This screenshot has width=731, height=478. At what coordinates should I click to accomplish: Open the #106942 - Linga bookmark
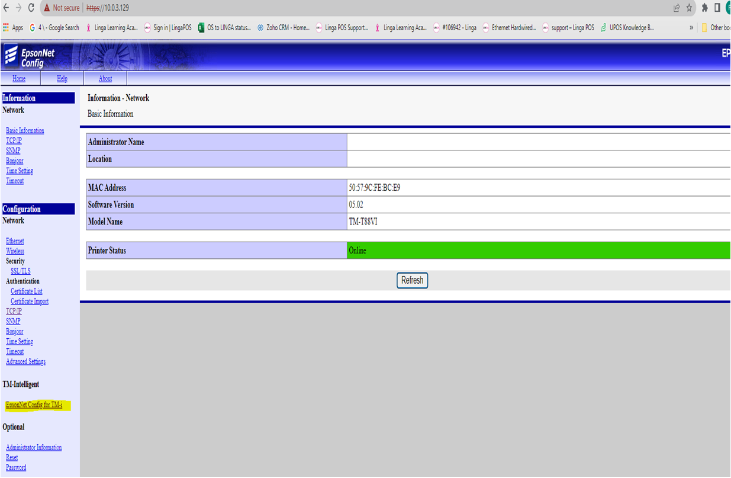(455, 28)
